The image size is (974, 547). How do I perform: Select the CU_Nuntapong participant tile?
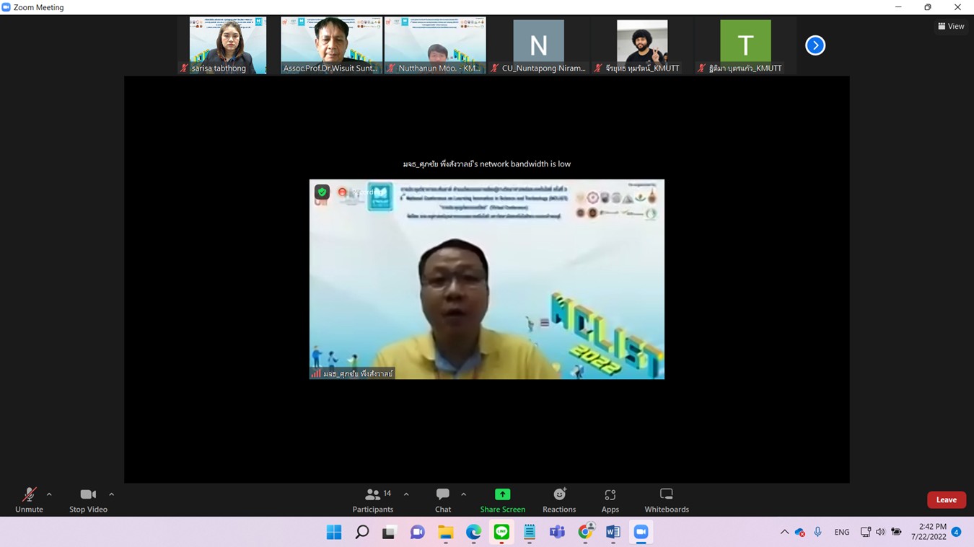coord(538,45)
